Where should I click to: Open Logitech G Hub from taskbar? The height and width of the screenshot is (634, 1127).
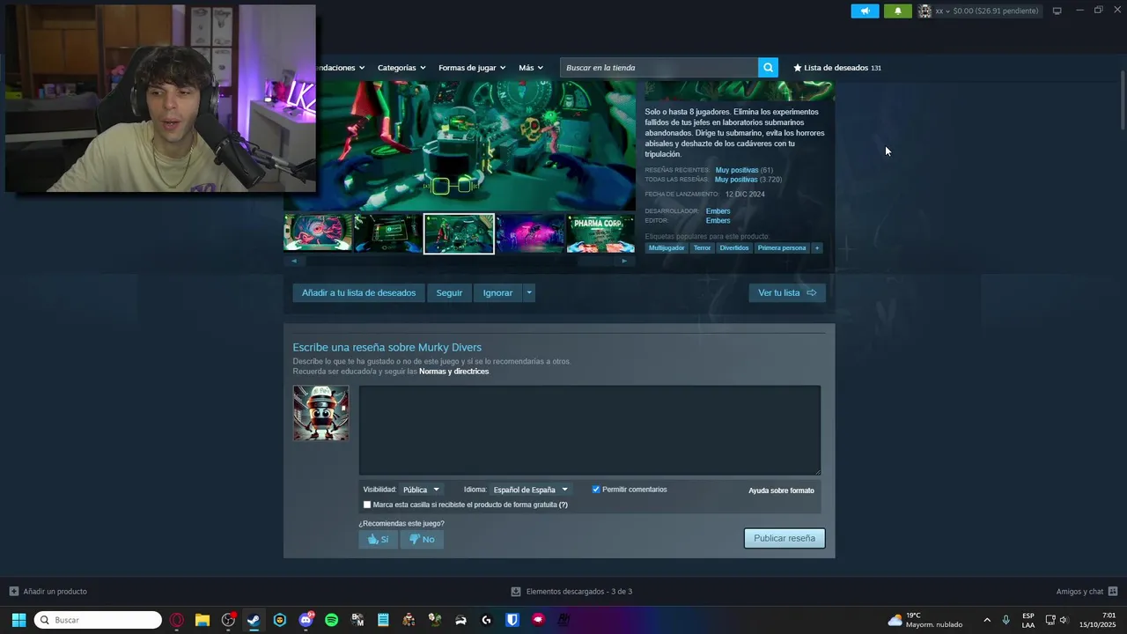[x=486, y=620]
